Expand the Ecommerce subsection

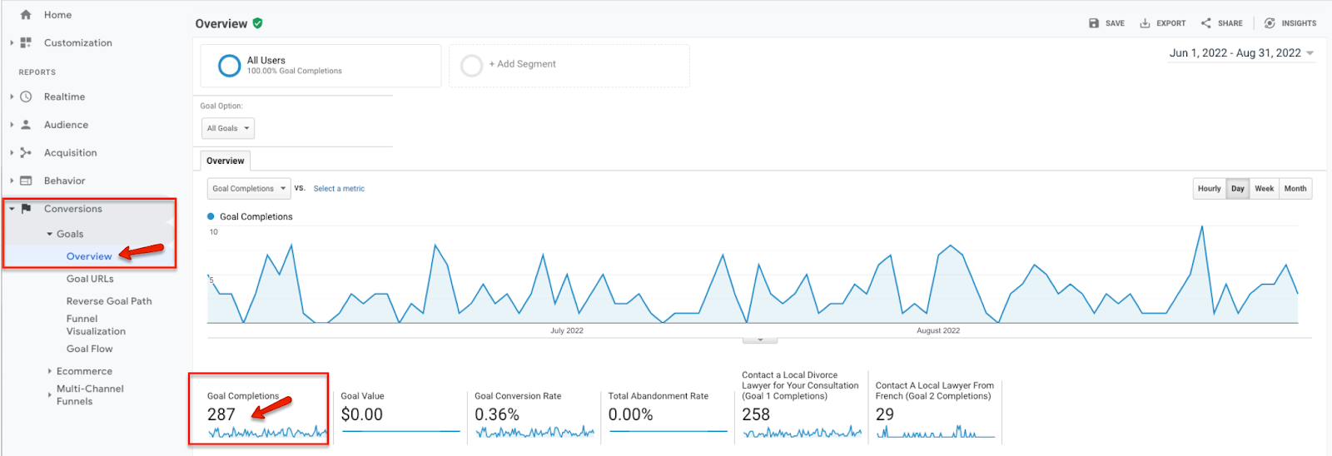coord(49,371)
